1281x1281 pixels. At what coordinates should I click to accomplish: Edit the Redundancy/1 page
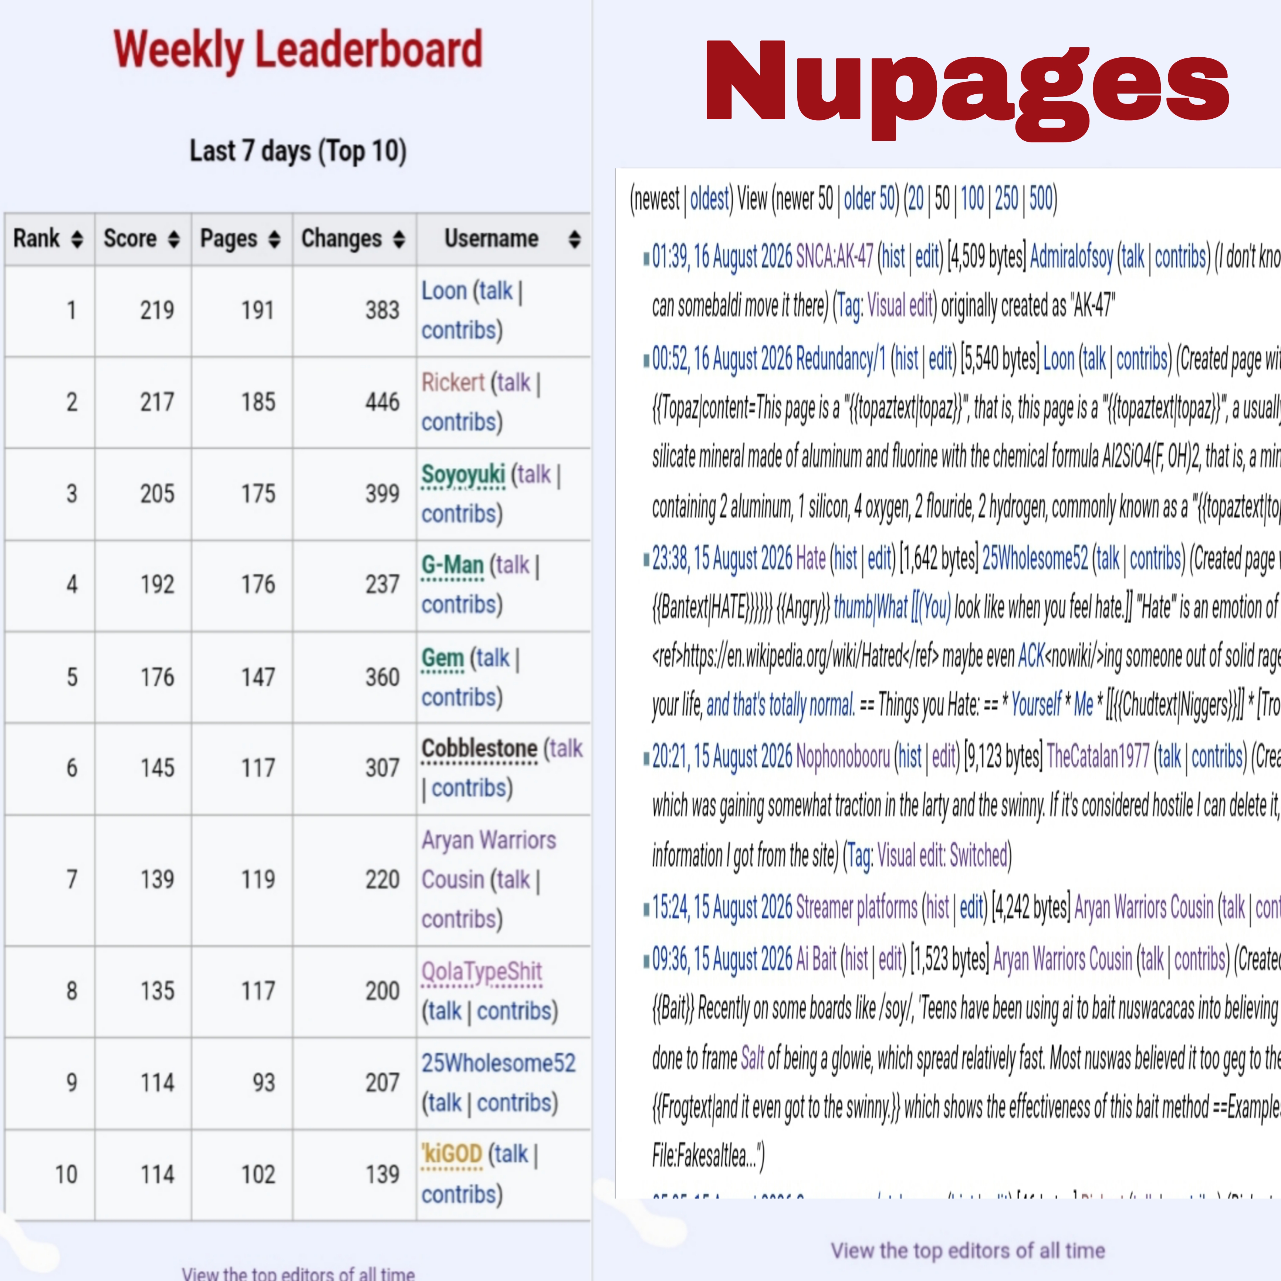[940, 359]
